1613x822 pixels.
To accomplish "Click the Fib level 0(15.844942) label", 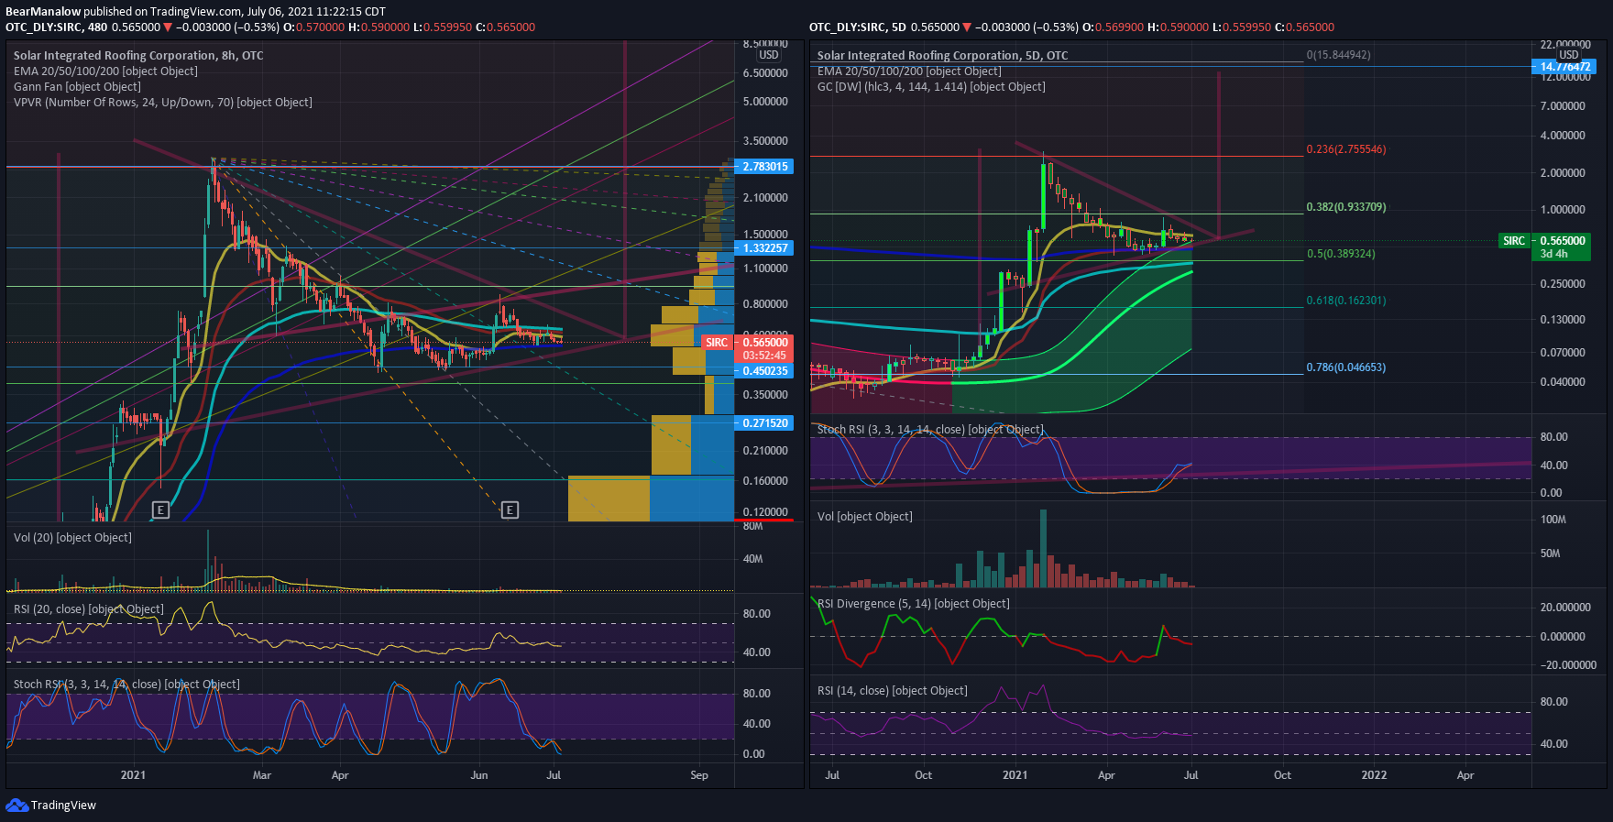I will (x=1338, y=55).
